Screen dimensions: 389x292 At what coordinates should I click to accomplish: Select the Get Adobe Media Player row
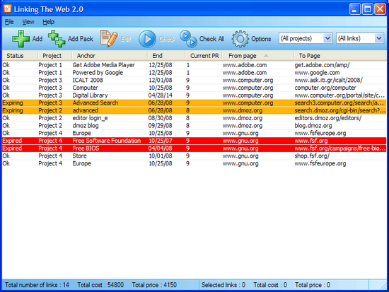194,65
